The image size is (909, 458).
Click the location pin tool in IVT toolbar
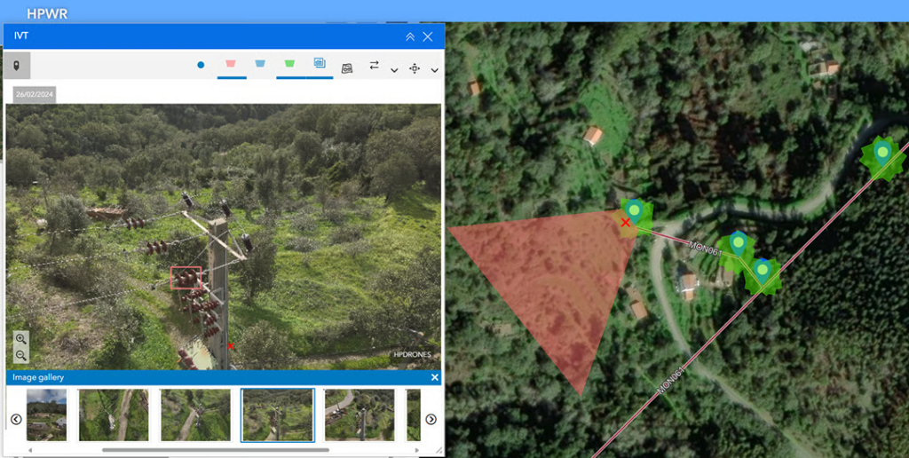point(17,66)
